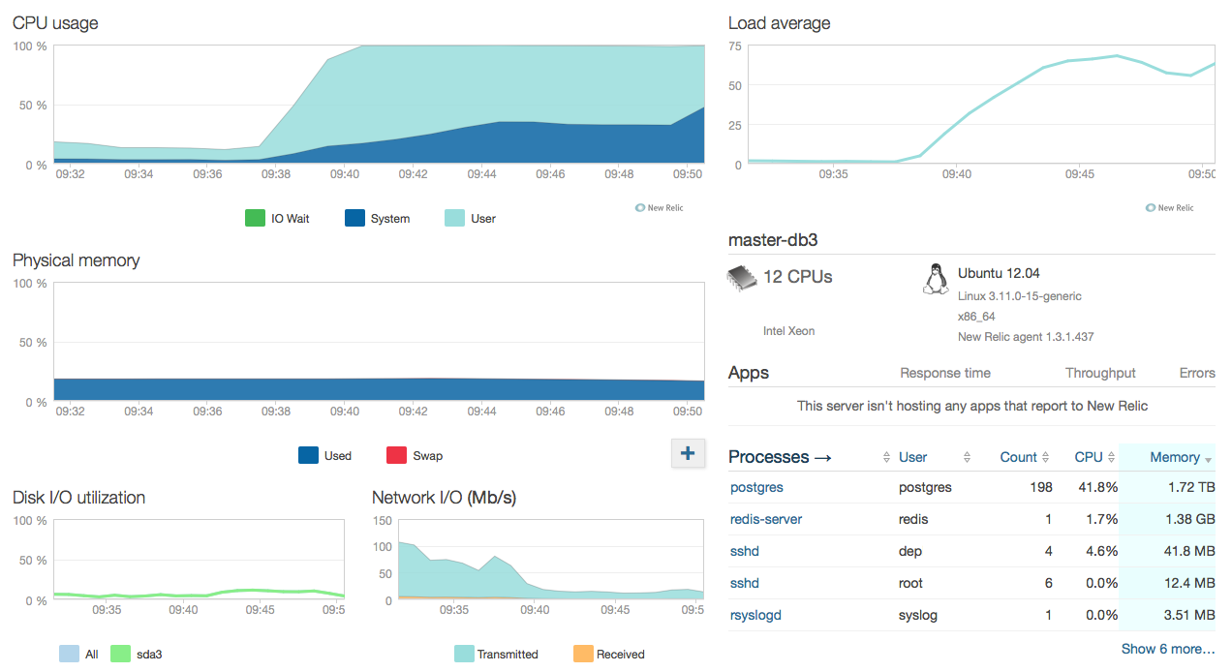Screen dimensions: 1232x672
Task: Toggle the IO Wait legend series
Action: click(277, 219)
